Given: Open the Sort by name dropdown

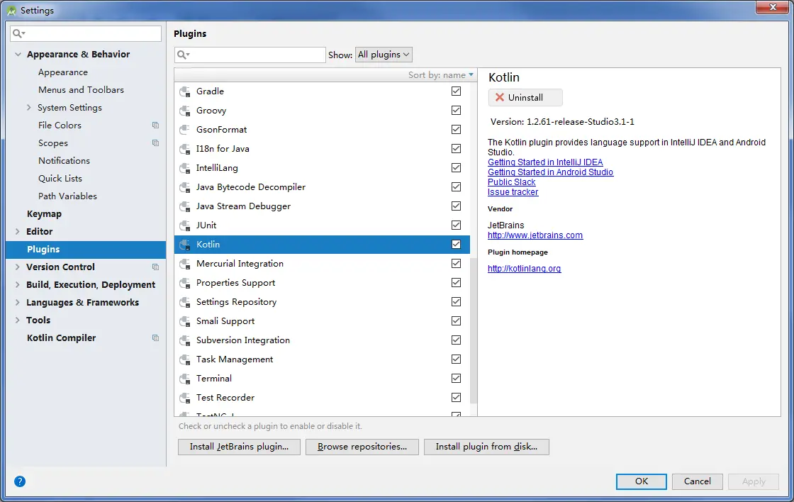Looking at the screenshot, I should click(440, 75).
